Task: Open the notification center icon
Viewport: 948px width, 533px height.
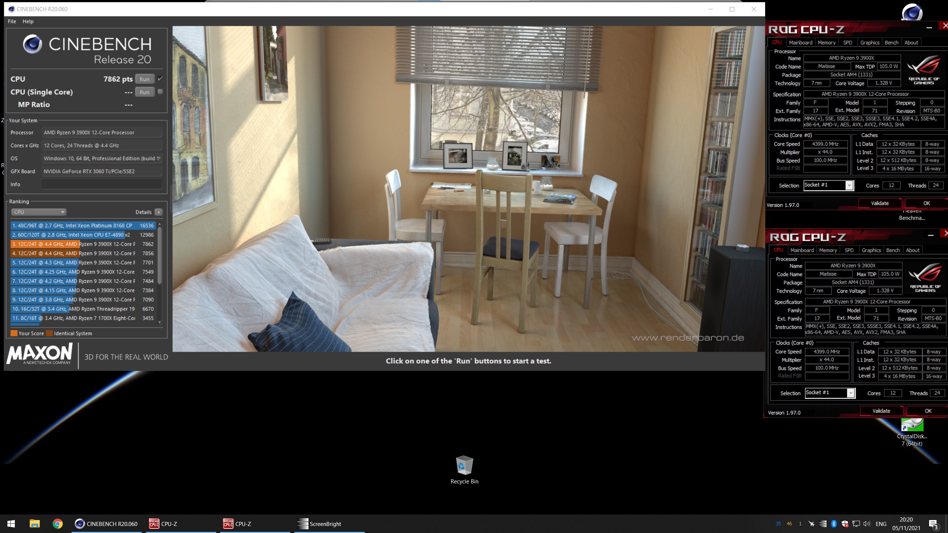Action: coord(934,524)
